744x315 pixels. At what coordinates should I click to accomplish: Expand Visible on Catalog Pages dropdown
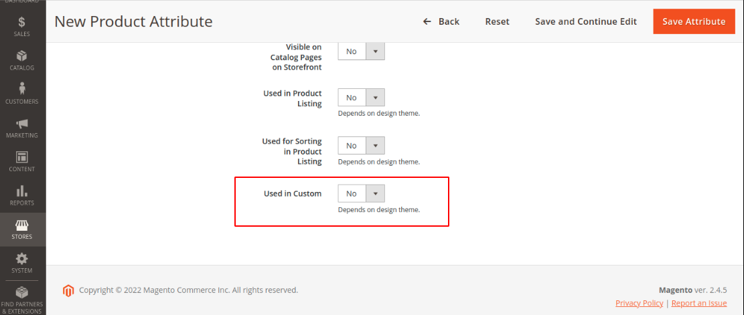pyautogui.click(x=361, y=51)
